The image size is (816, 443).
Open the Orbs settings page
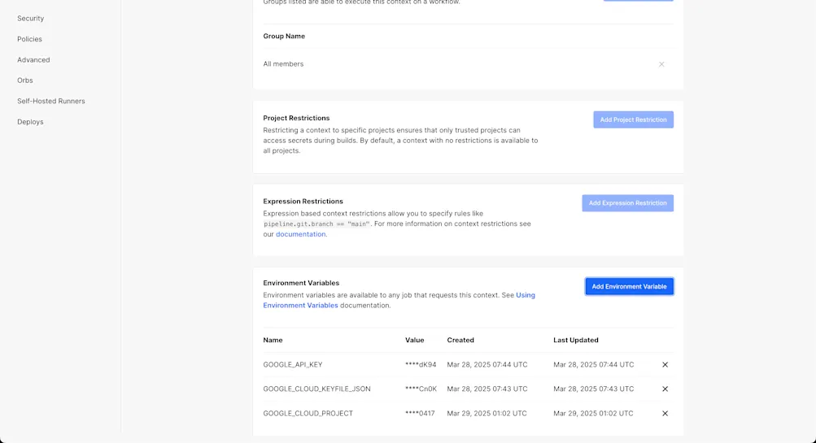pyautogui.click(x=24, y=80)
